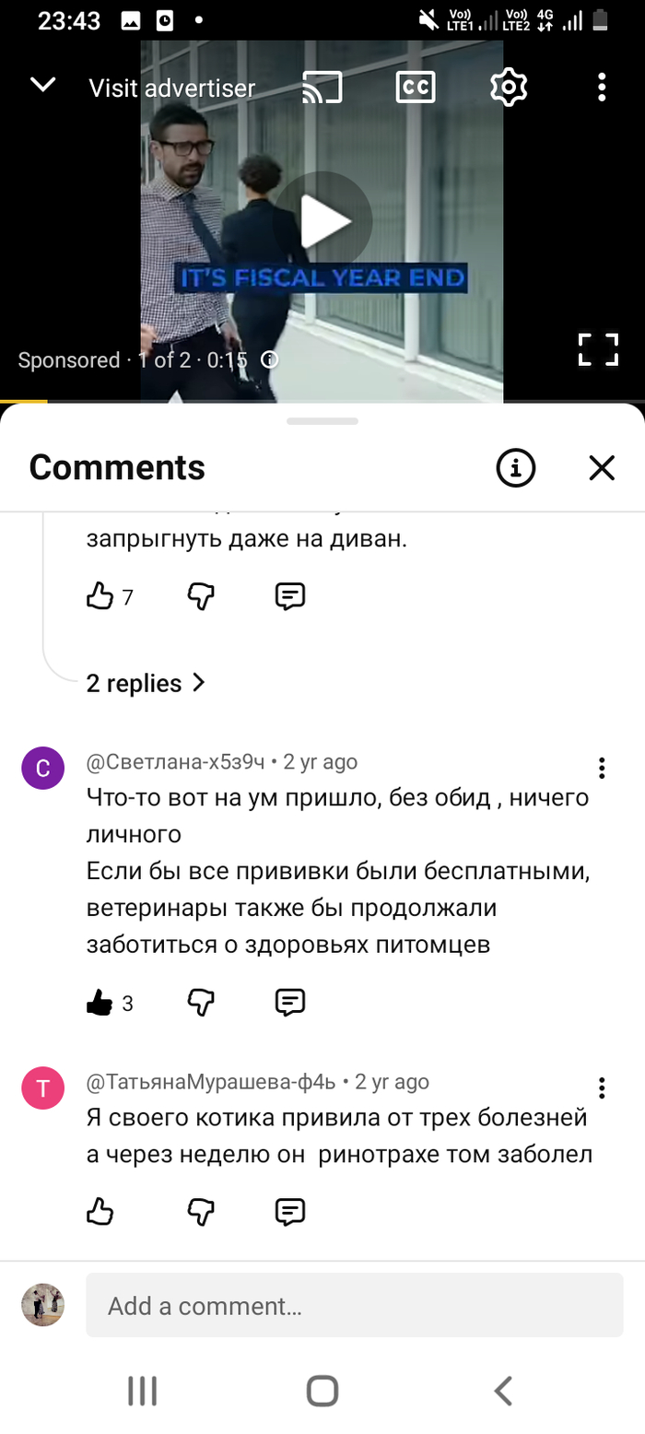Tap the Add a comment field
This screenshot has width=645, height=1434.
pos(354,1305)
